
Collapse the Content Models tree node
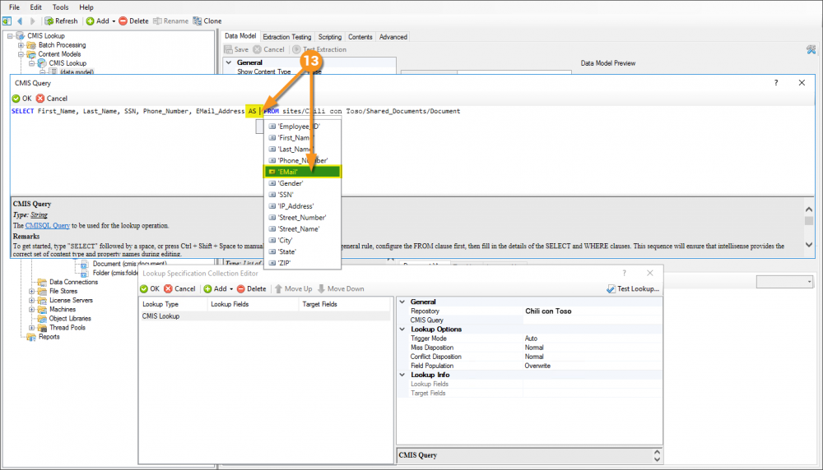(21, 54)
